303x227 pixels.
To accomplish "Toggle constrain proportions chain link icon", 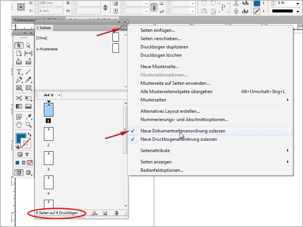I will tap(154, 8).
